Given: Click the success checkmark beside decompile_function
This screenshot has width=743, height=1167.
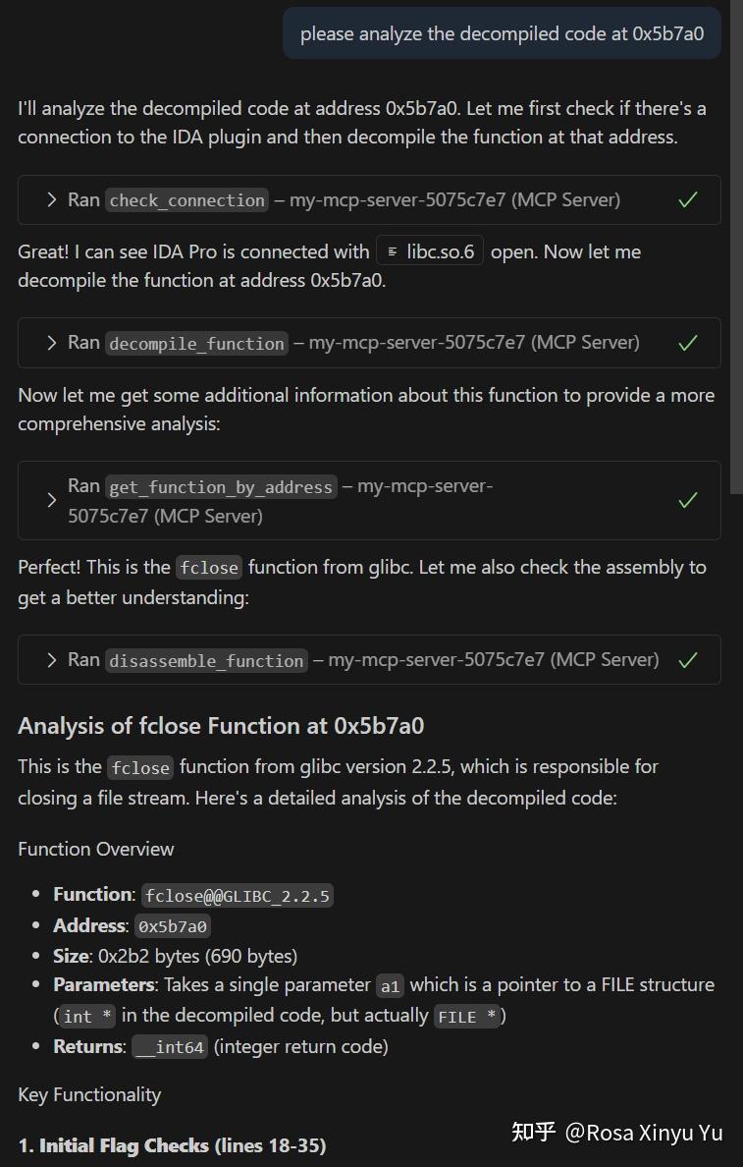Looking at the screenshot, I should pyautogui.click(x=686, y=343).
